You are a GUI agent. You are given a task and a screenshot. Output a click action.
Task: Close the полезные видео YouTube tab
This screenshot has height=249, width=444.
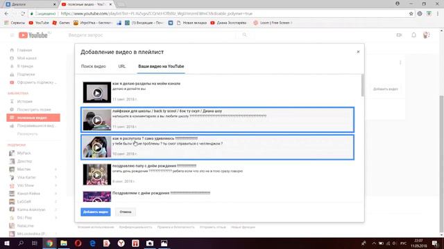110,4
